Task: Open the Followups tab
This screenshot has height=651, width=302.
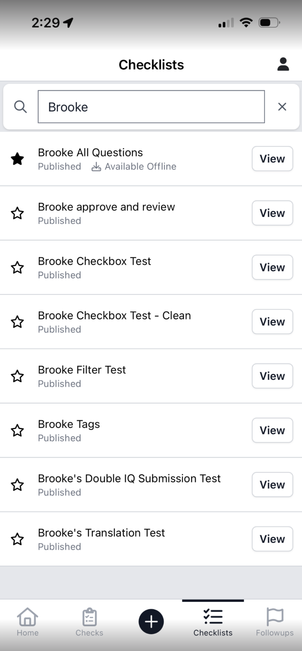Action: point(275,622)
